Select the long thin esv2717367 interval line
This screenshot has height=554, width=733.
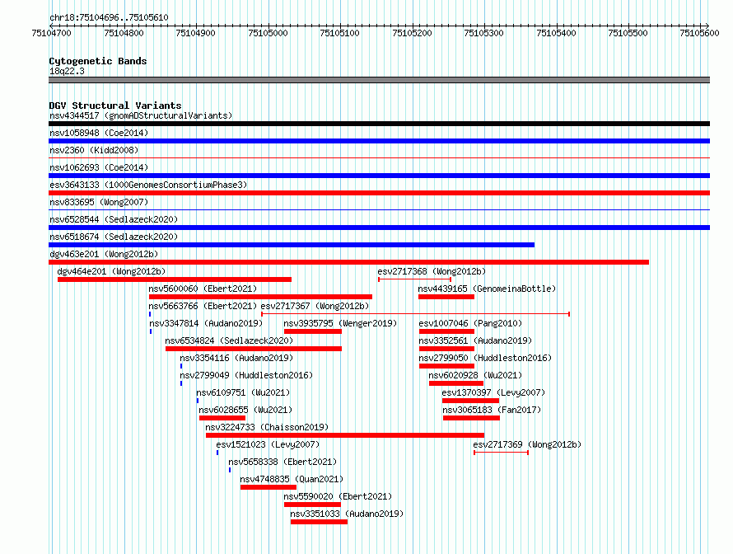pyautogui.click(x=415, y=314)
